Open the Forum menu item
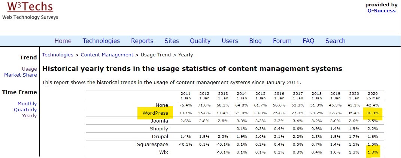This screenshot has width=401, height=158. (282, 41)
